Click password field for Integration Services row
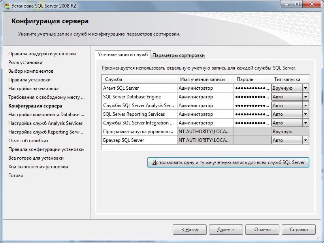Viewport: 324px width, 243px height. [x=252, y=123]
